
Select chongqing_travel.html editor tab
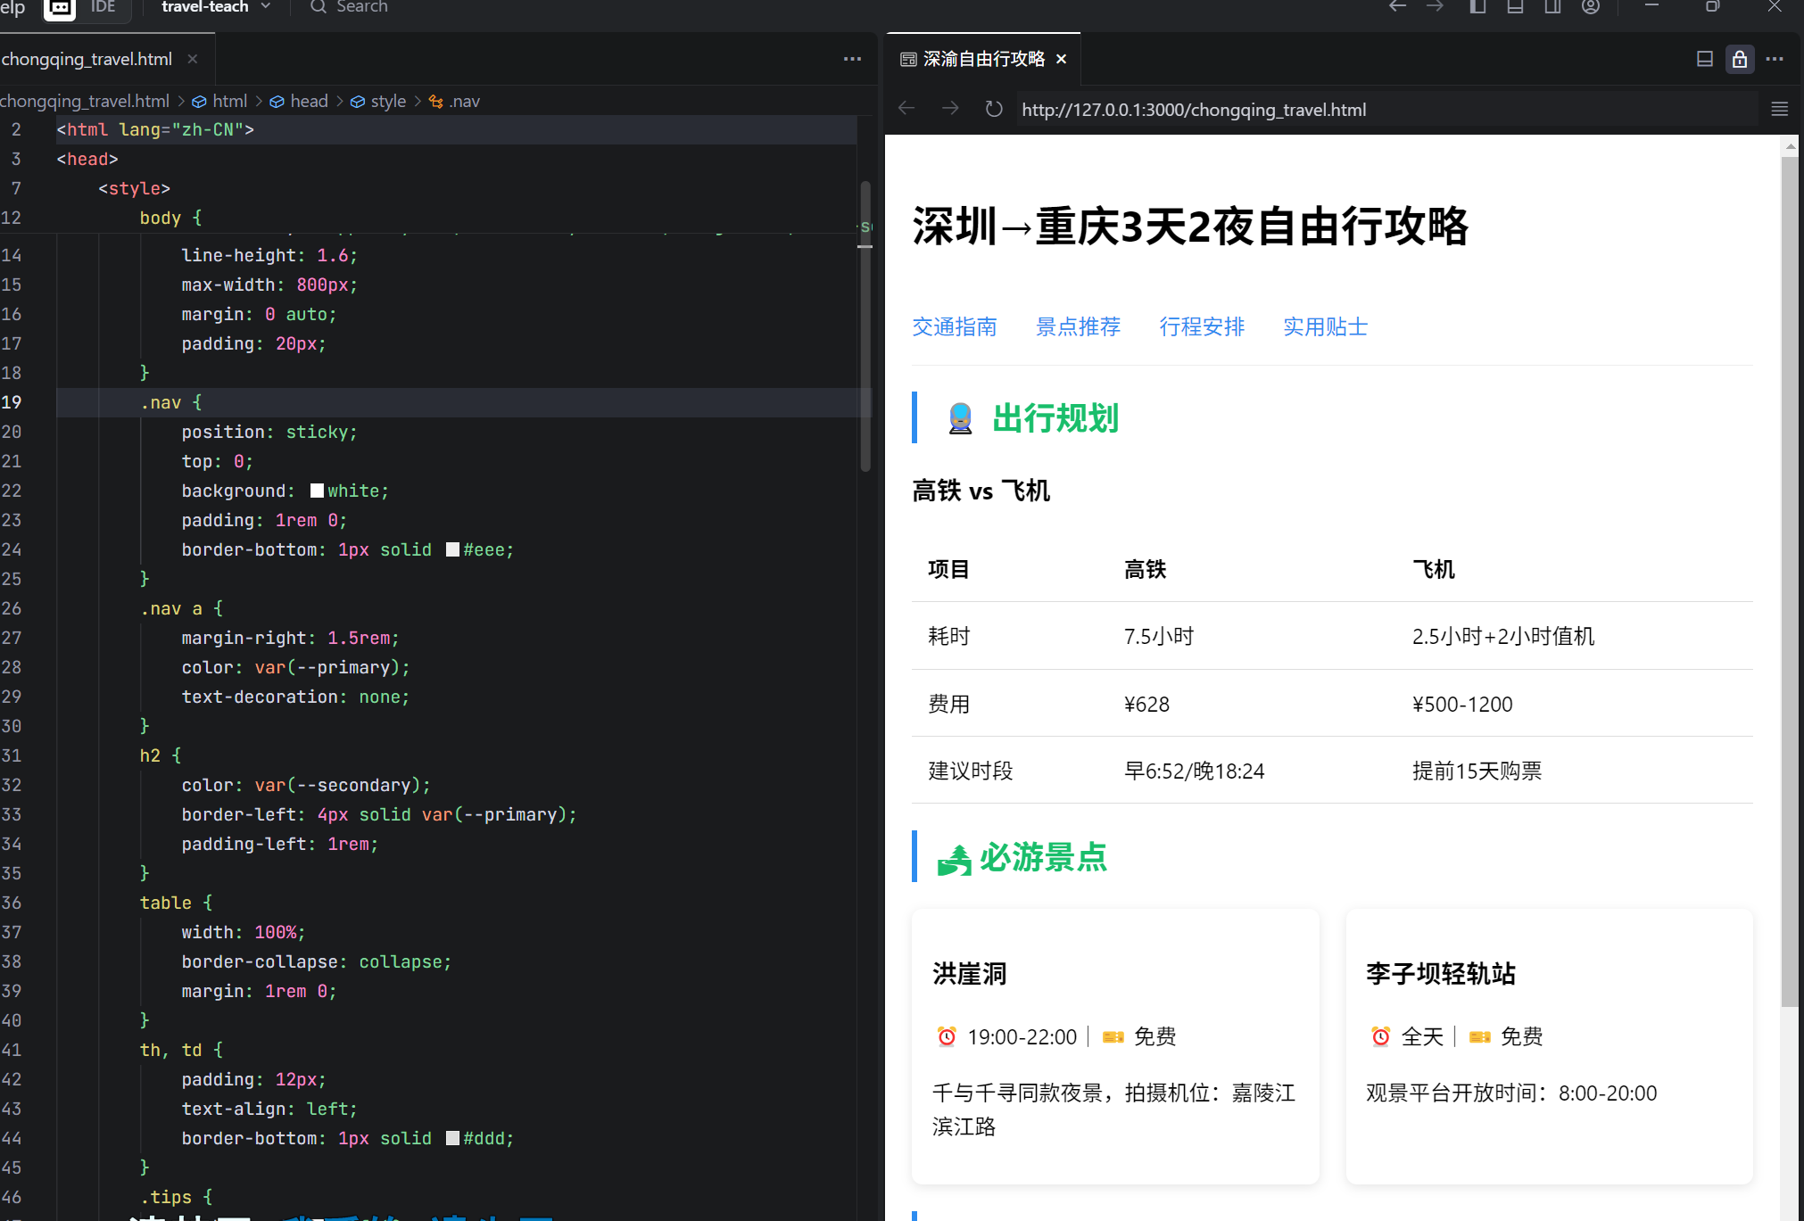(87, 59)
